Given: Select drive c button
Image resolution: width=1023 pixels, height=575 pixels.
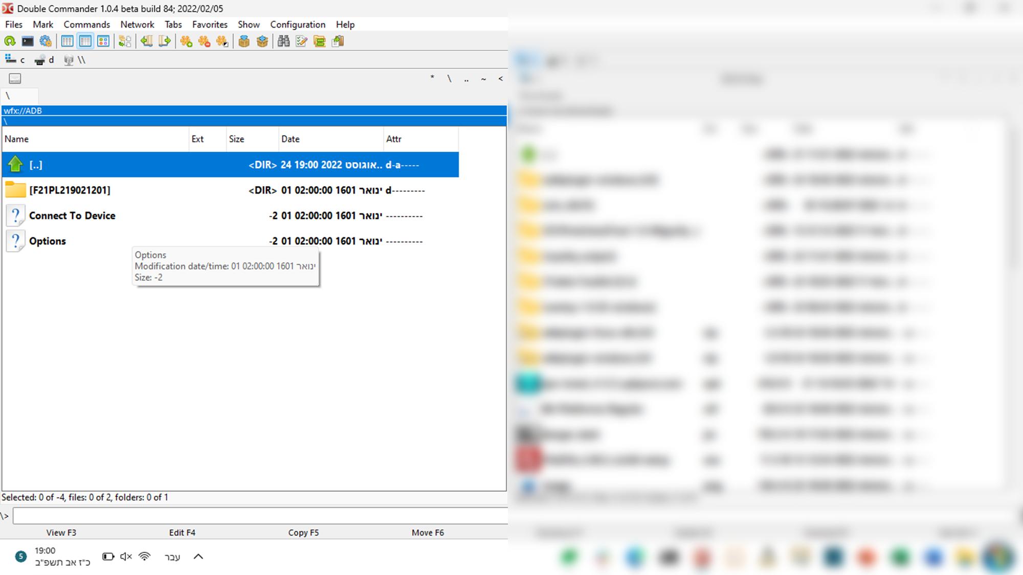Looking at the screenshot, I should (15, 60).
